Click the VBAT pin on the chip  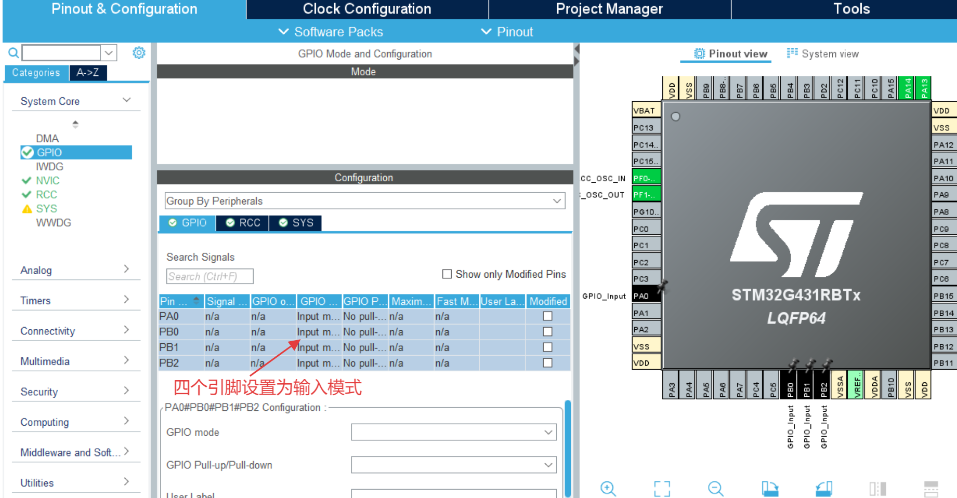(646, 111)
